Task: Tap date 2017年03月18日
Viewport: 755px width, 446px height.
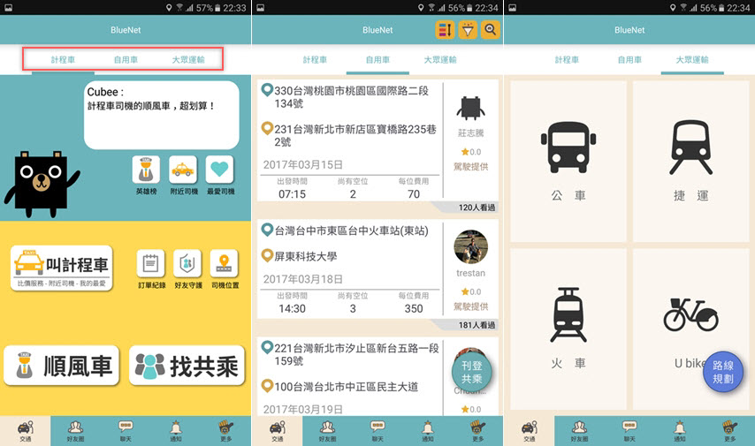Action: click(303, 279)
